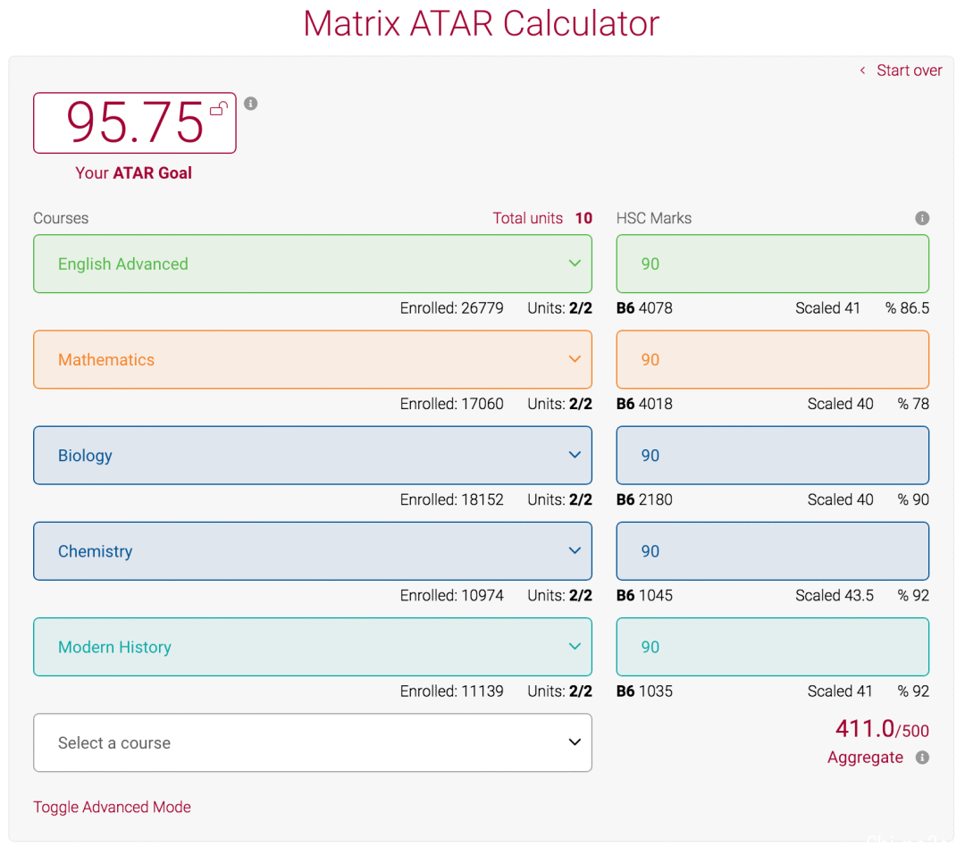Click % 78 for Mathematics

[x=913, y=404]
